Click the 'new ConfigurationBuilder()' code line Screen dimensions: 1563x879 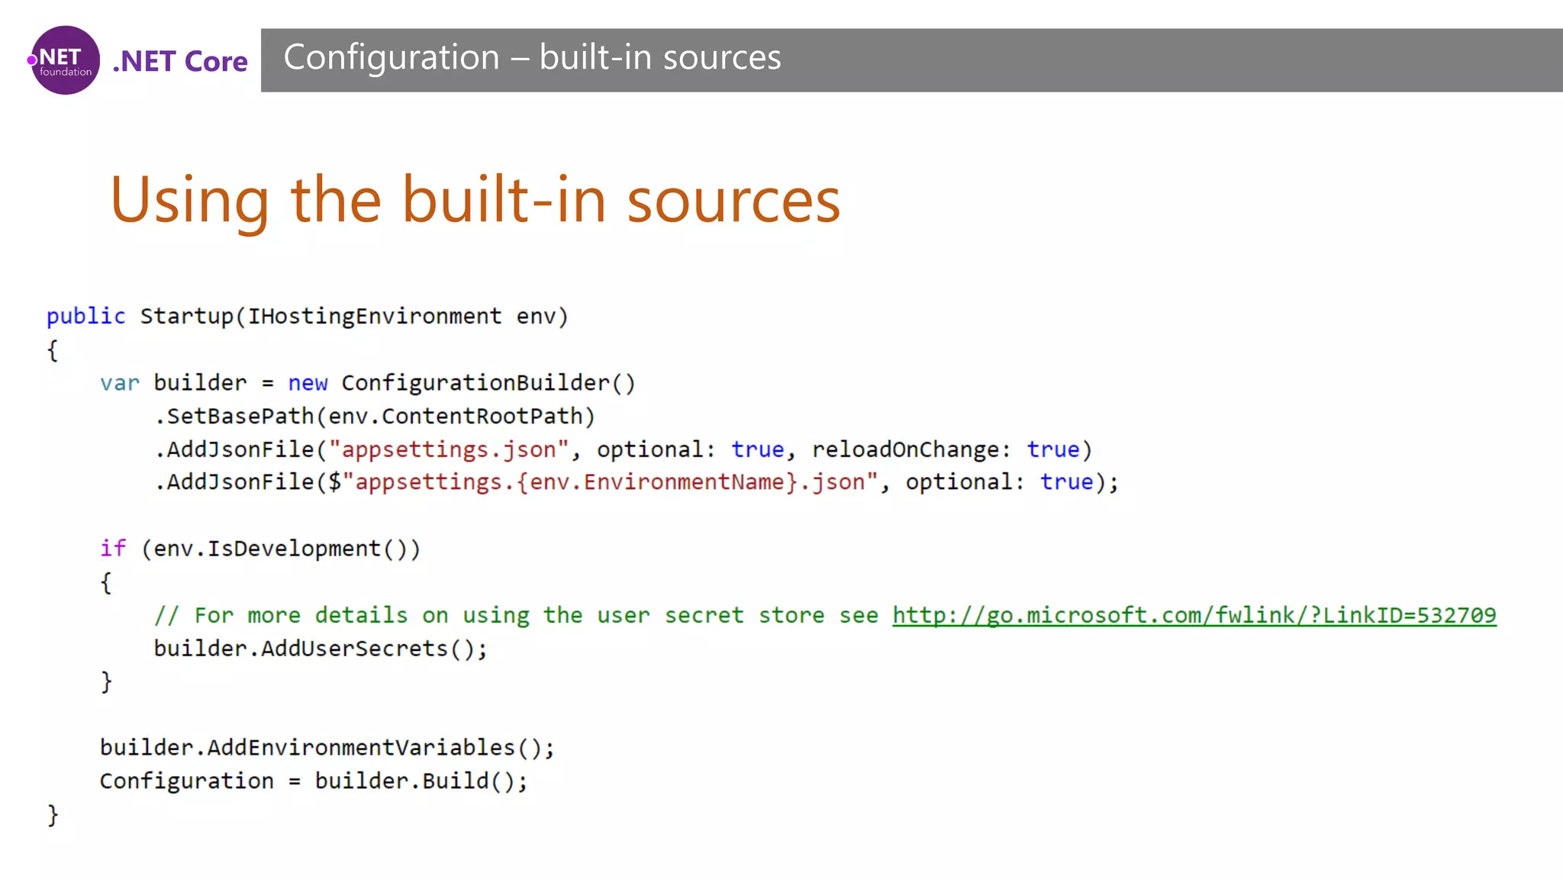[x=368, y=382]
